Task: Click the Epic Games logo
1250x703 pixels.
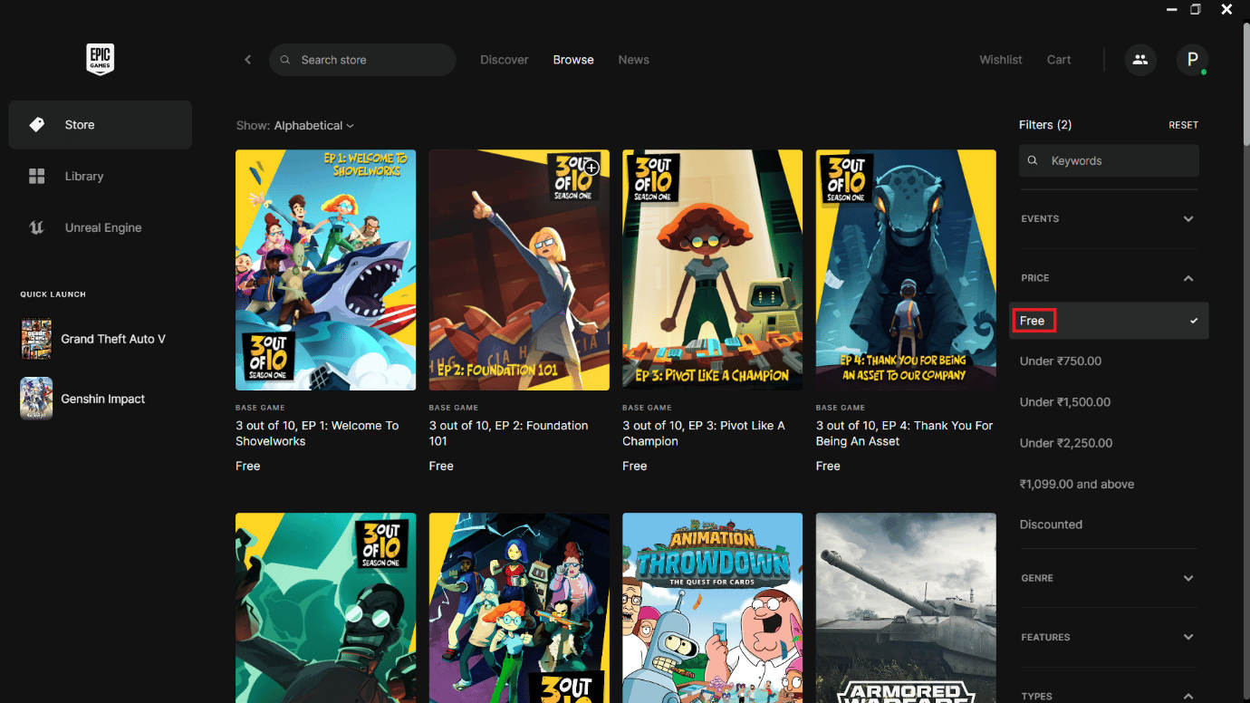Action: [x=100, y=60]
